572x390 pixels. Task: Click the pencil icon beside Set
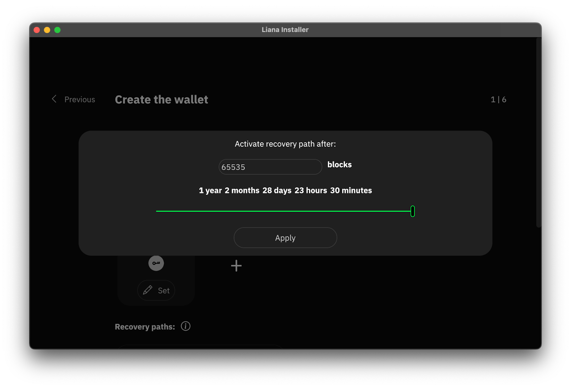pyautogui.click(x=148, y=290)
